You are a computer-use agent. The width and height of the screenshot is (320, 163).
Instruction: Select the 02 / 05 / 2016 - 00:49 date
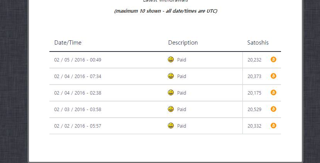click(x=78, y=60)
